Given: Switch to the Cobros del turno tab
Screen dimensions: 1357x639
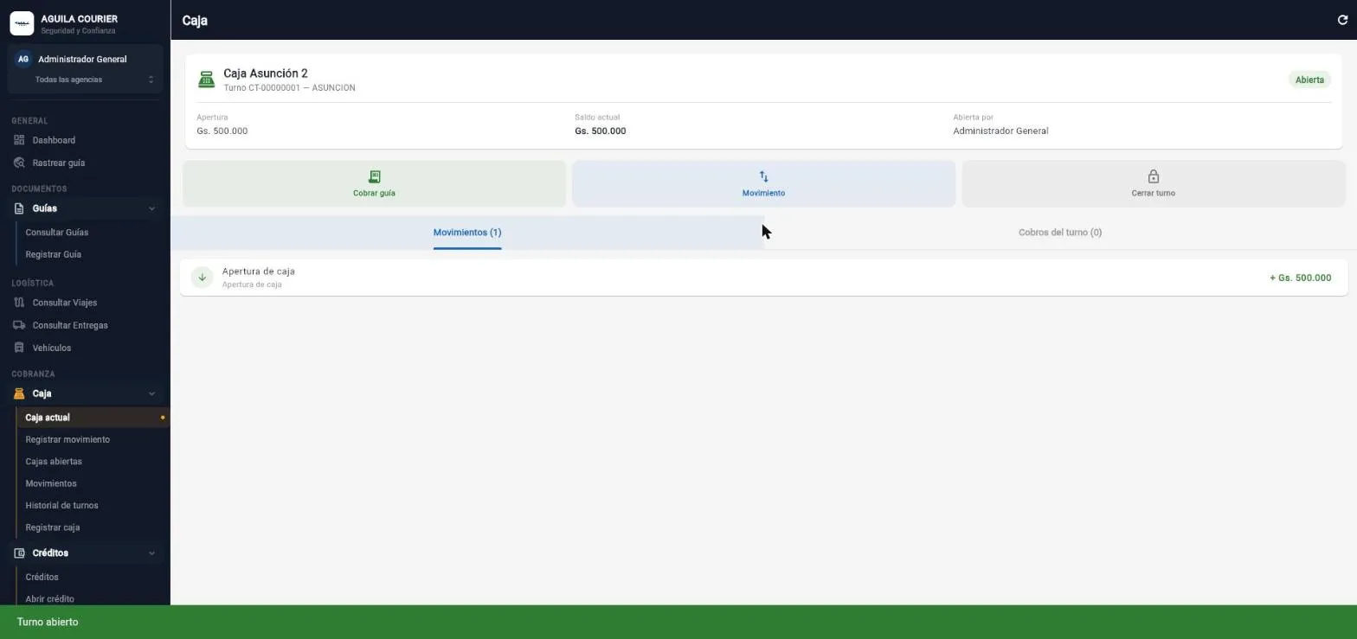Looking at the screenshot, I should [1060, 233].
